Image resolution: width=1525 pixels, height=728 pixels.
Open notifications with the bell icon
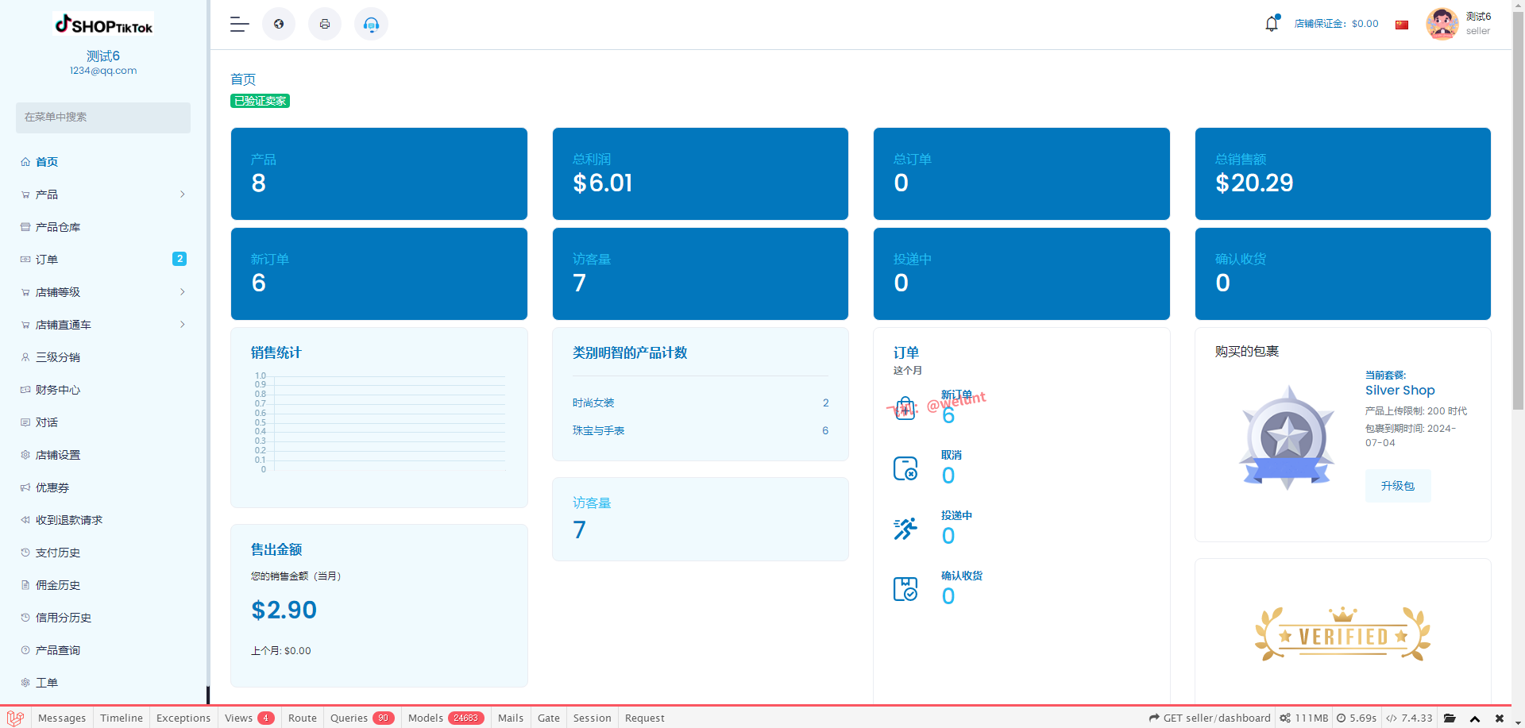tap(1272, 24)
